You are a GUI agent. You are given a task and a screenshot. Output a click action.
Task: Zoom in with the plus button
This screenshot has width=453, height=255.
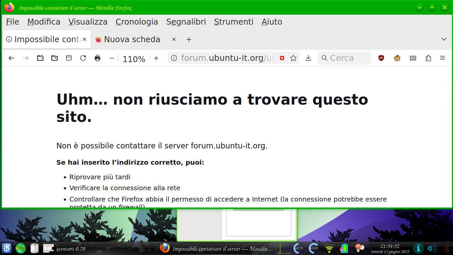[156, 58]
